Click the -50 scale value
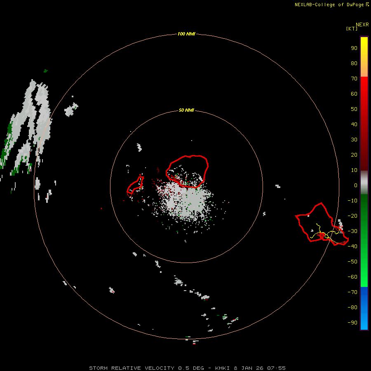 (x=352, y=262)
